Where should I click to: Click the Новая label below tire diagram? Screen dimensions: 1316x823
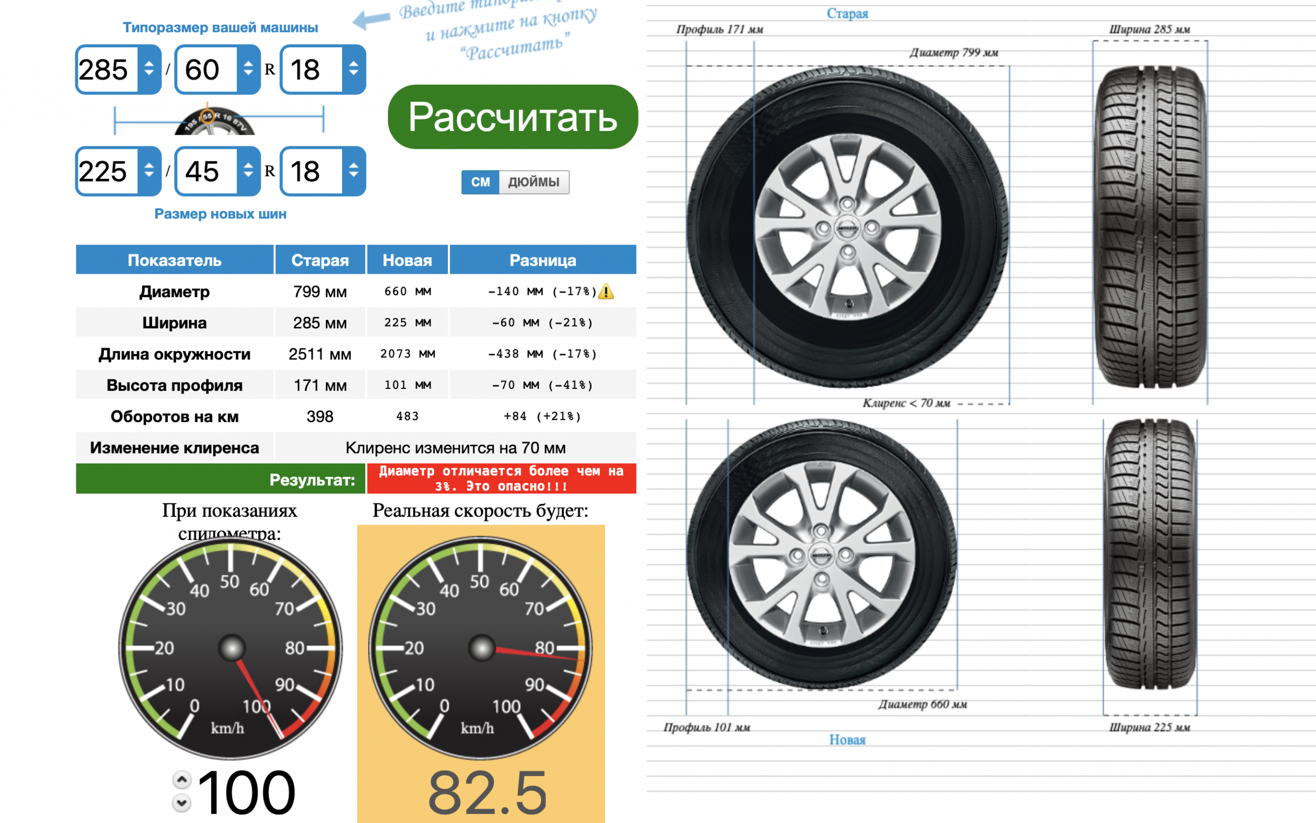pos(847,739)
